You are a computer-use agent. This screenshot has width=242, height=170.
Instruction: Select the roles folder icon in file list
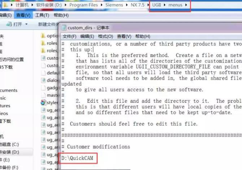coord(43,43)
